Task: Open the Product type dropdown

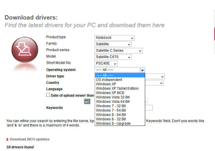Action: point(115,38)
